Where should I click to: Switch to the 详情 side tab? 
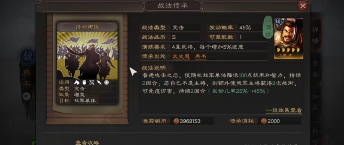point(316,35)
